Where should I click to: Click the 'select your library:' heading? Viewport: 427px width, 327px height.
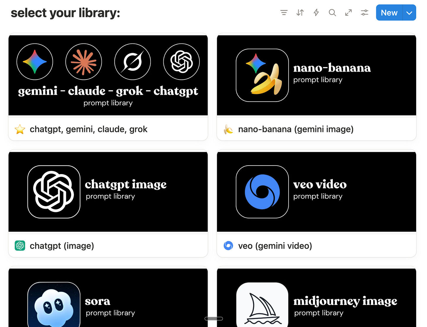(x=65, y=13)
